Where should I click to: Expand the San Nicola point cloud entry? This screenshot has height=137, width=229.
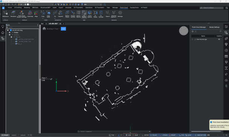(x=192, y=40)
